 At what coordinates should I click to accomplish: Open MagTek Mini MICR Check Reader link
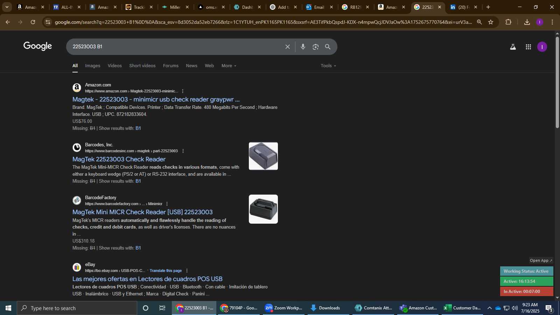pyautogui.click(x=142, y=212)
